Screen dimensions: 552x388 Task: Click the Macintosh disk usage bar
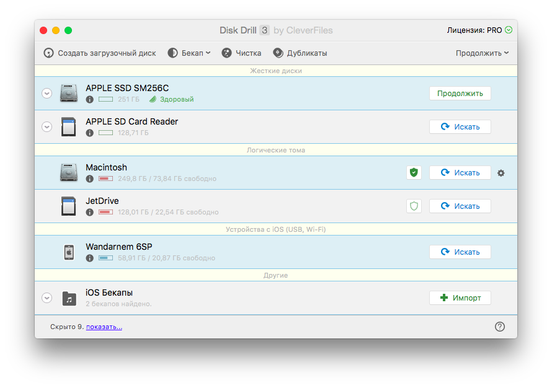105,179
